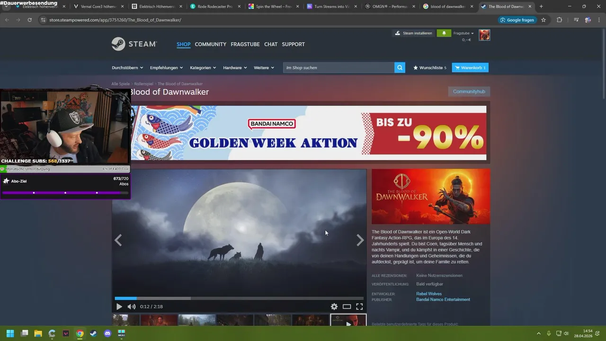Viewport: 606px width, 341px height.
Task: Switch to blood of dawnwalker Google tab
Action: coord(448,7)
